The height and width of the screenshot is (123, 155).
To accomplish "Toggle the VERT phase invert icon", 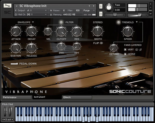I will (x=140, y=50).
